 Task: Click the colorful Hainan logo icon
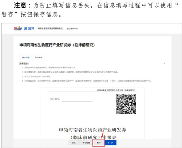pyautogui.click(x=18, y=28)
